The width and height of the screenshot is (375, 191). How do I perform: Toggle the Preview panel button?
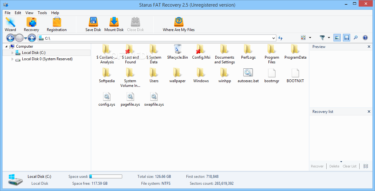tap(337, 38)
